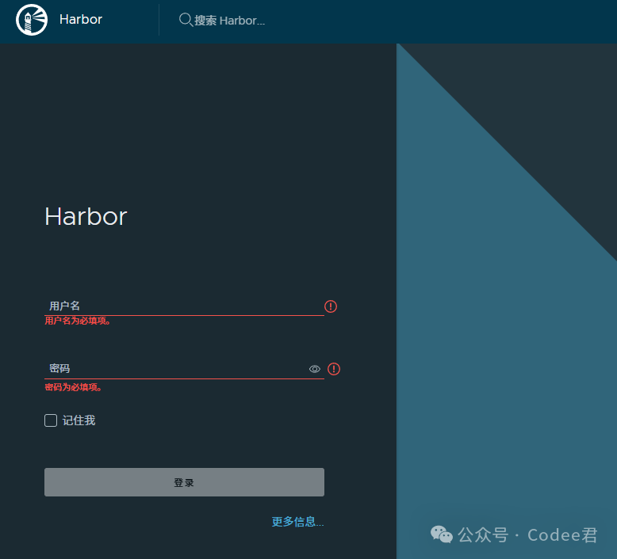Viewport: 617px width, 559px height.
Task: Click the 登录 login button
Action: click(184, 482)
